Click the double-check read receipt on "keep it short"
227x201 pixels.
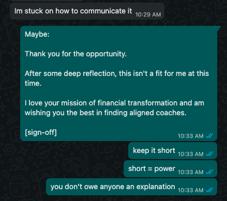[x=209, y=153]
